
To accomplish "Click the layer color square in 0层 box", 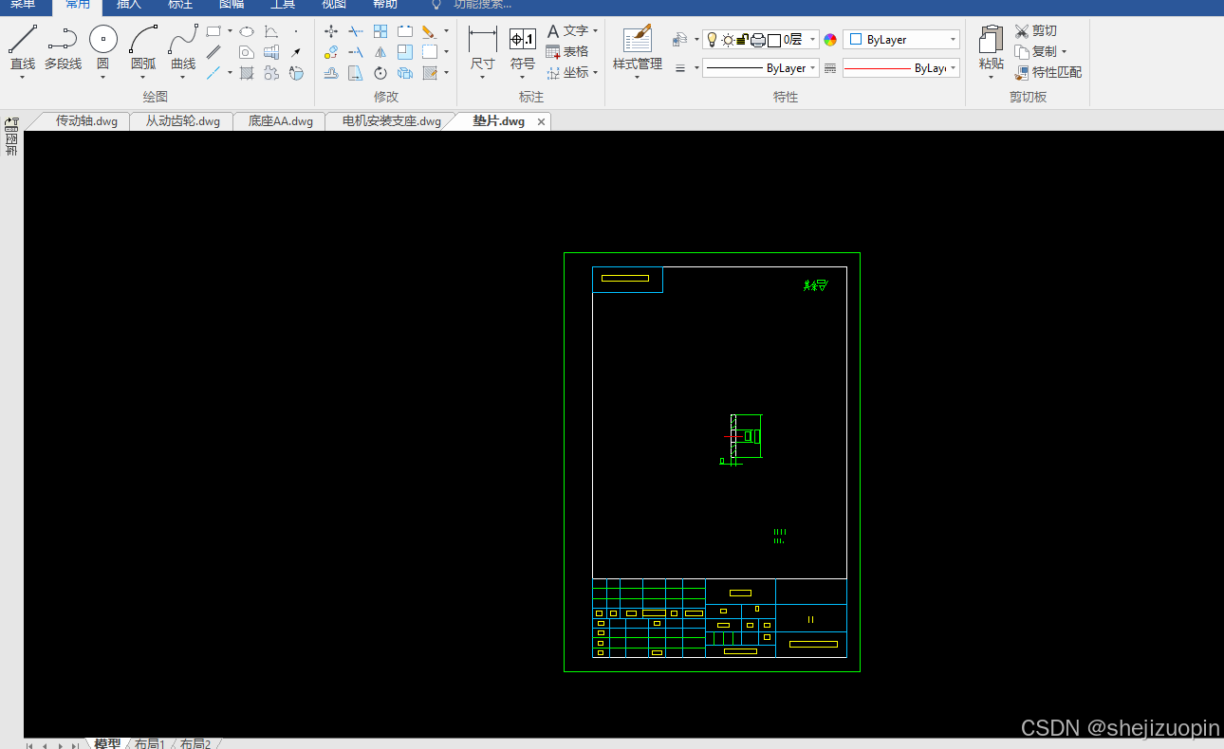I will (774, 40).
